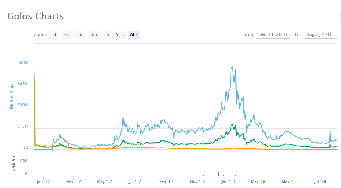Click the Jul '18 date label
Screen dimensions: 341x188
[x=320, y=181]
